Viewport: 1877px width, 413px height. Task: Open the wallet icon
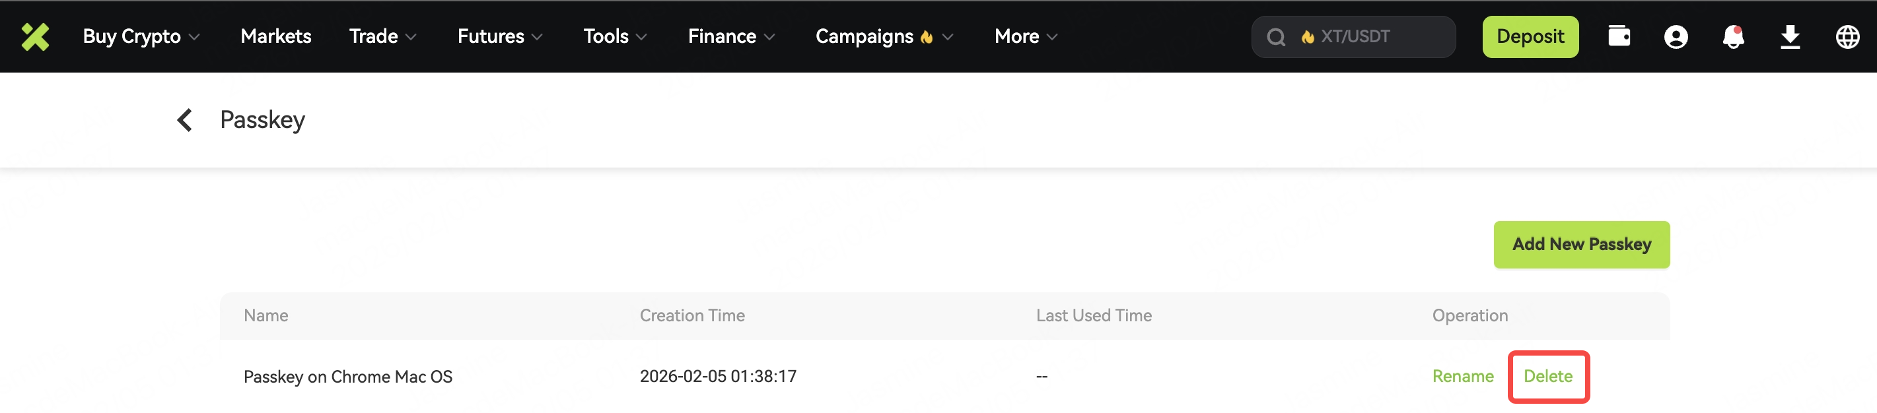pyautogui.click(x=1618, y=36)
